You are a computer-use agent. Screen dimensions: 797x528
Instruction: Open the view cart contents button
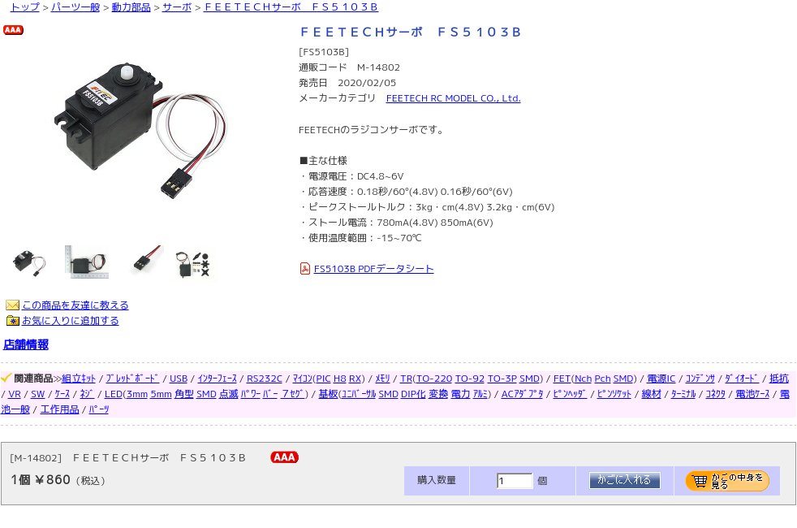point(727,481)
